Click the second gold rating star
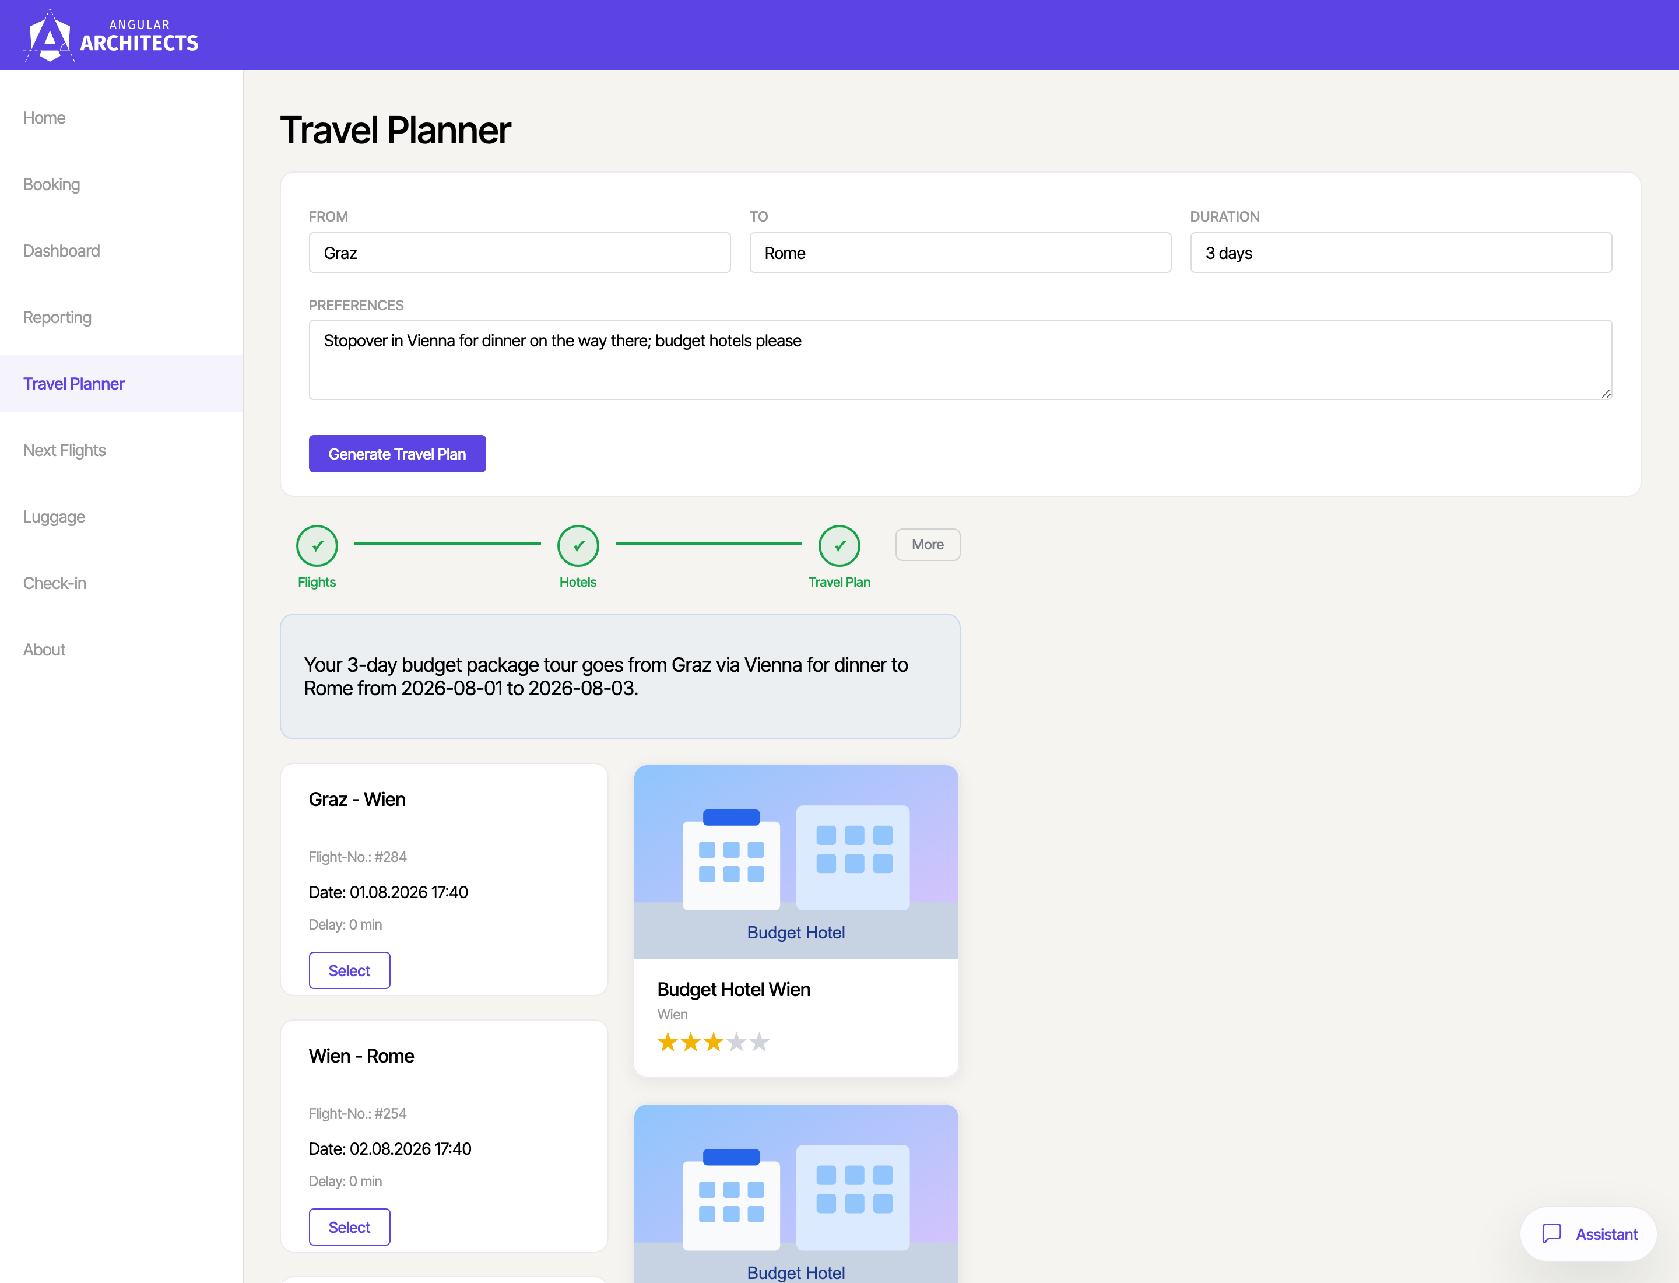 [x=690, y=1042]
